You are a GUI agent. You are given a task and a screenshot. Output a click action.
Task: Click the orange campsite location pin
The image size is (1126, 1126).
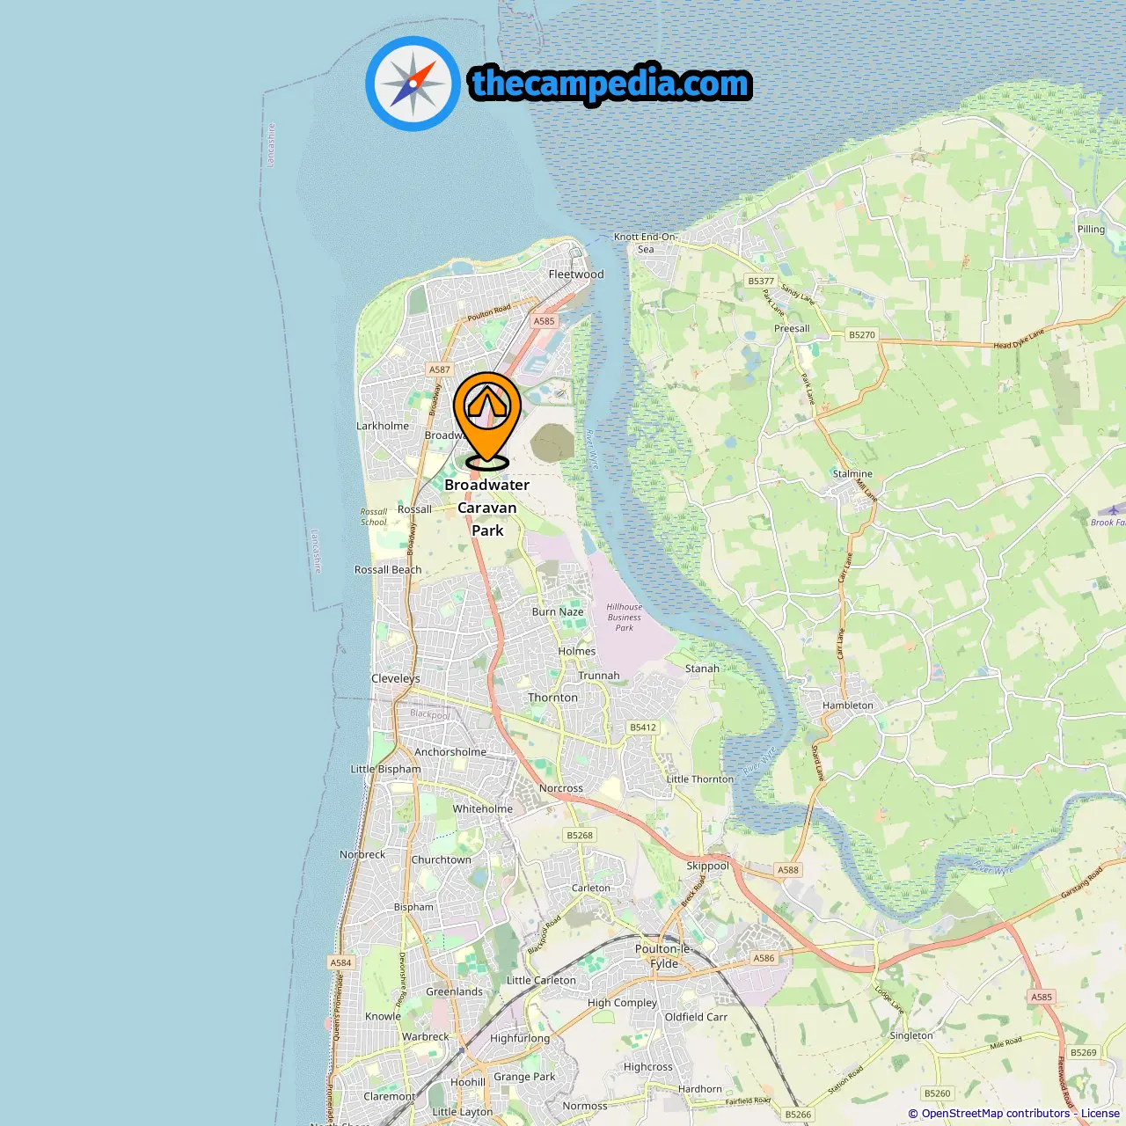pos(487,420)
